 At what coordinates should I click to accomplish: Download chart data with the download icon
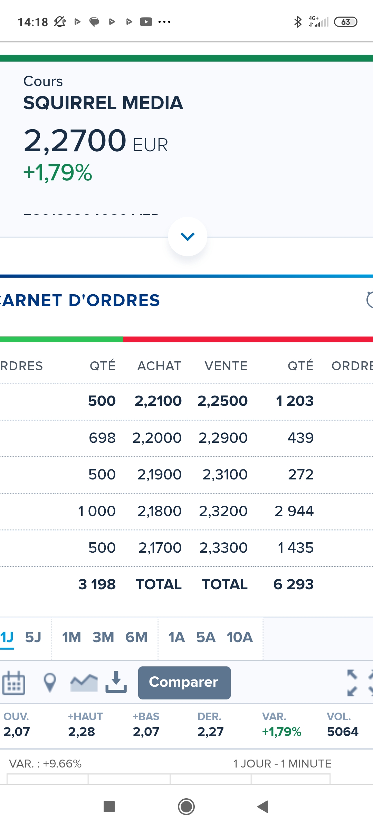(116, 682)
